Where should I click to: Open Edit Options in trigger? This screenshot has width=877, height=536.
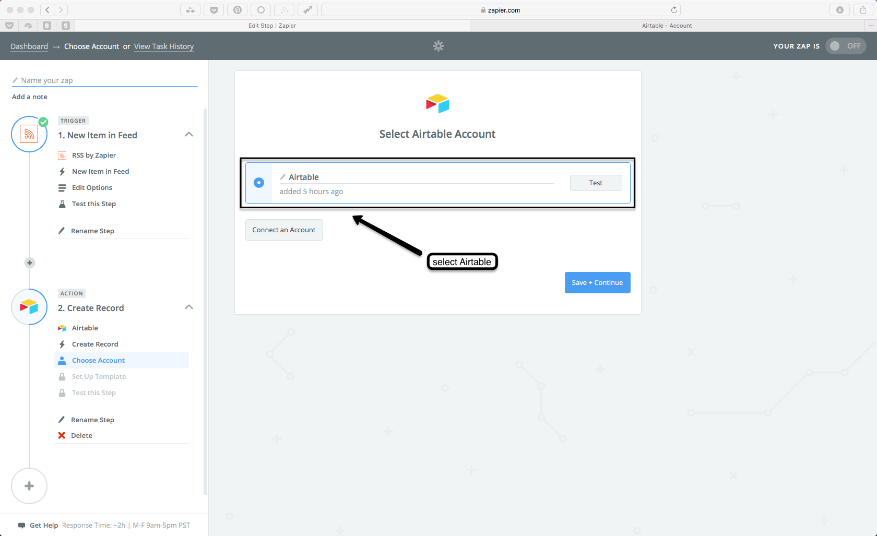point(92,187)
